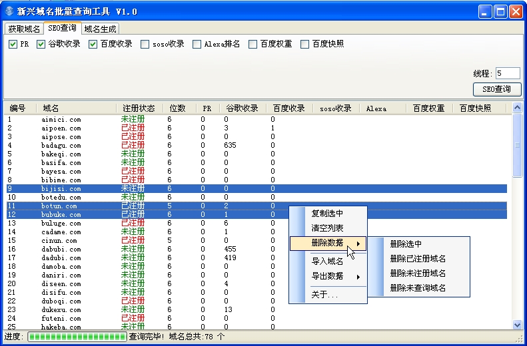Choose 复制选中 from context menu
Image resolution: width=527 pixels, height=346 pixels.
click(x=328, y=214)
